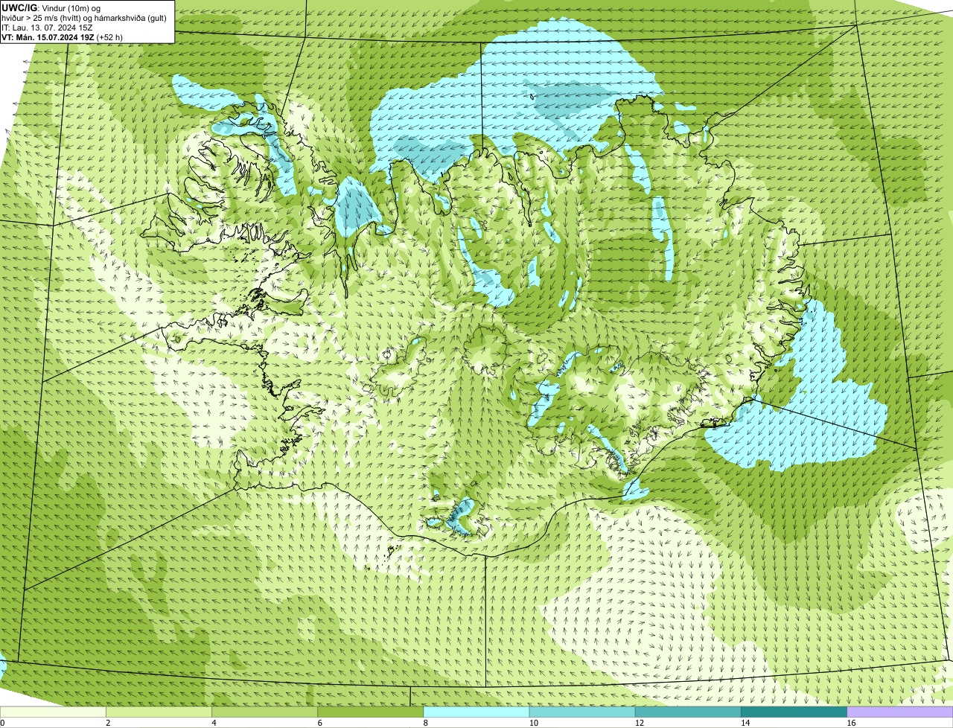Click legend label '0'
This screenshot has height=728, width=953.
[x=3, y=723]
